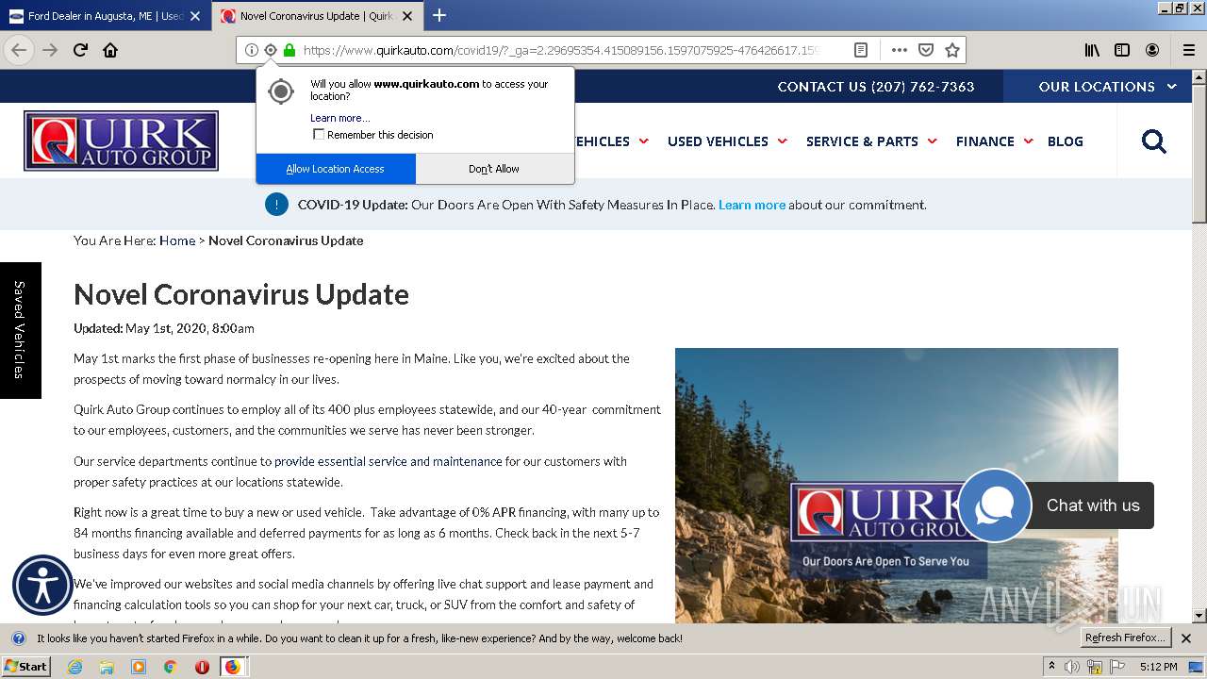
Task: Open Finance menu item
Action: pos(985,141)
